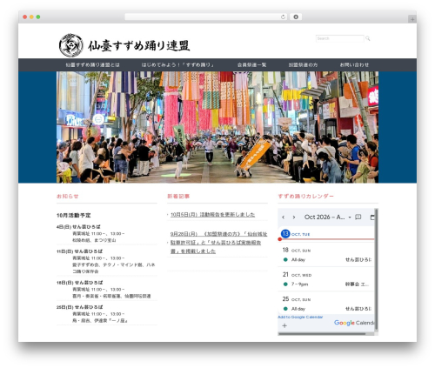This screenshot has width=435, height=368.
Task: Click the browser address bar
Action: [x=206, y=17]
